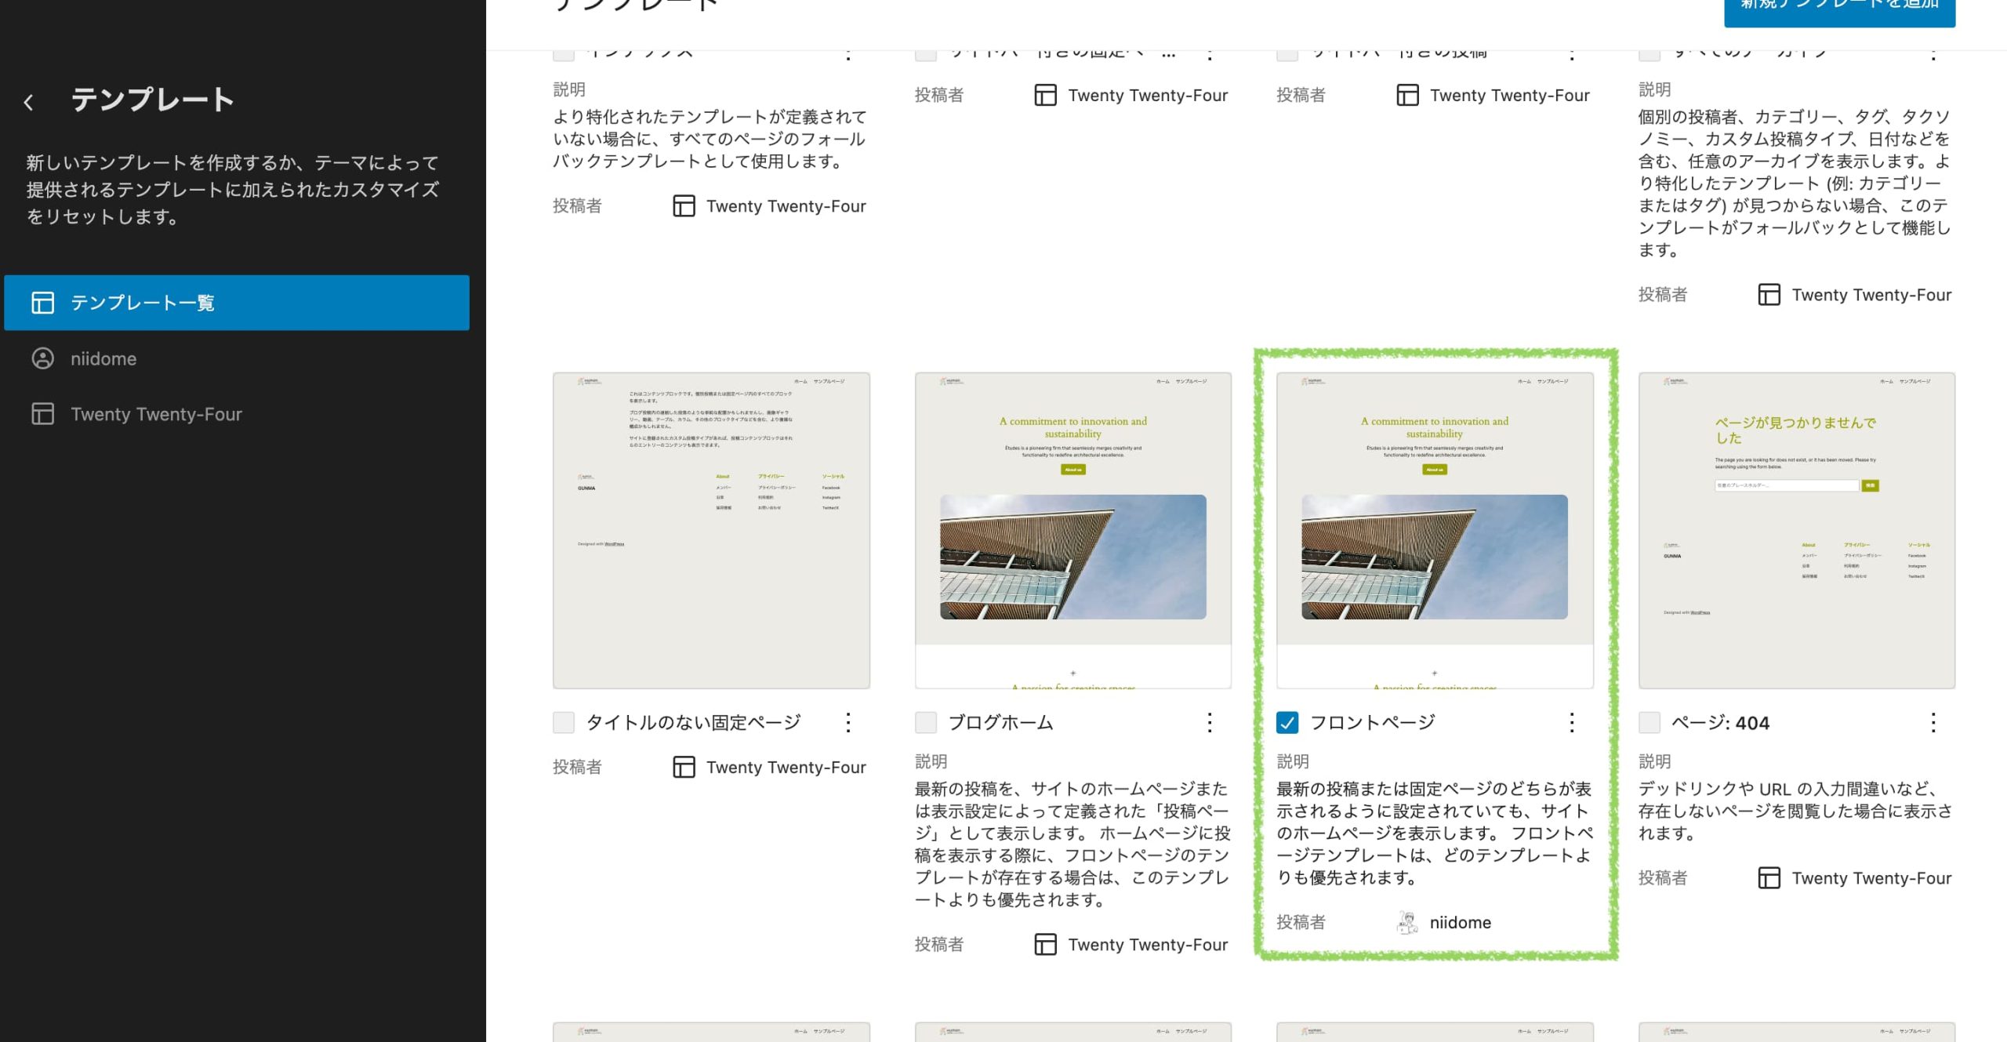Check the ページ: 404 checkbox

tap(1650, 722)
